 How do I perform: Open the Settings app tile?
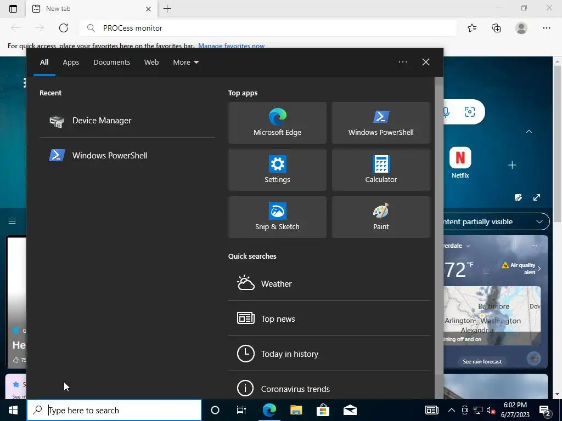pyautogui.click(x=277, y=170)
